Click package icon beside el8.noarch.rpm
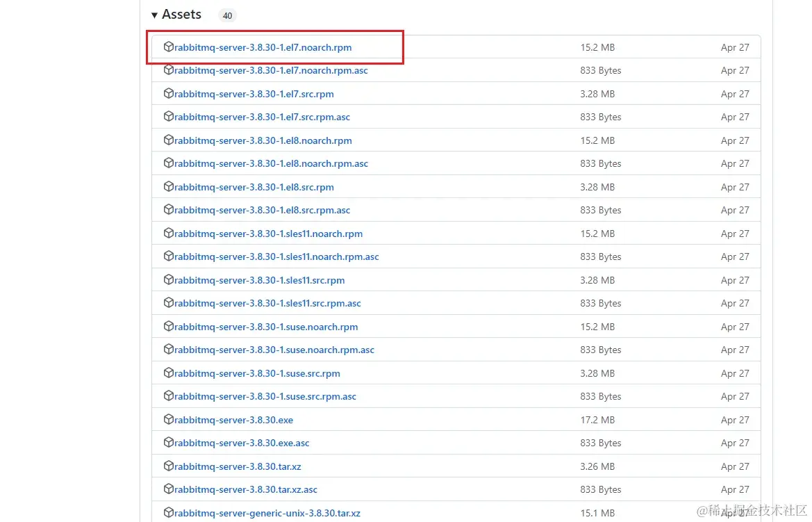812x522 pixels. click(168, 140)
